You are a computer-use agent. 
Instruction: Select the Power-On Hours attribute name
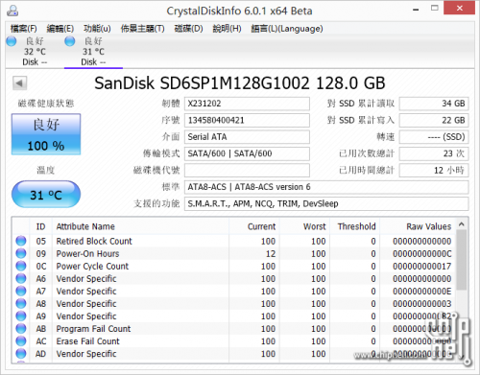pos(87,253)
